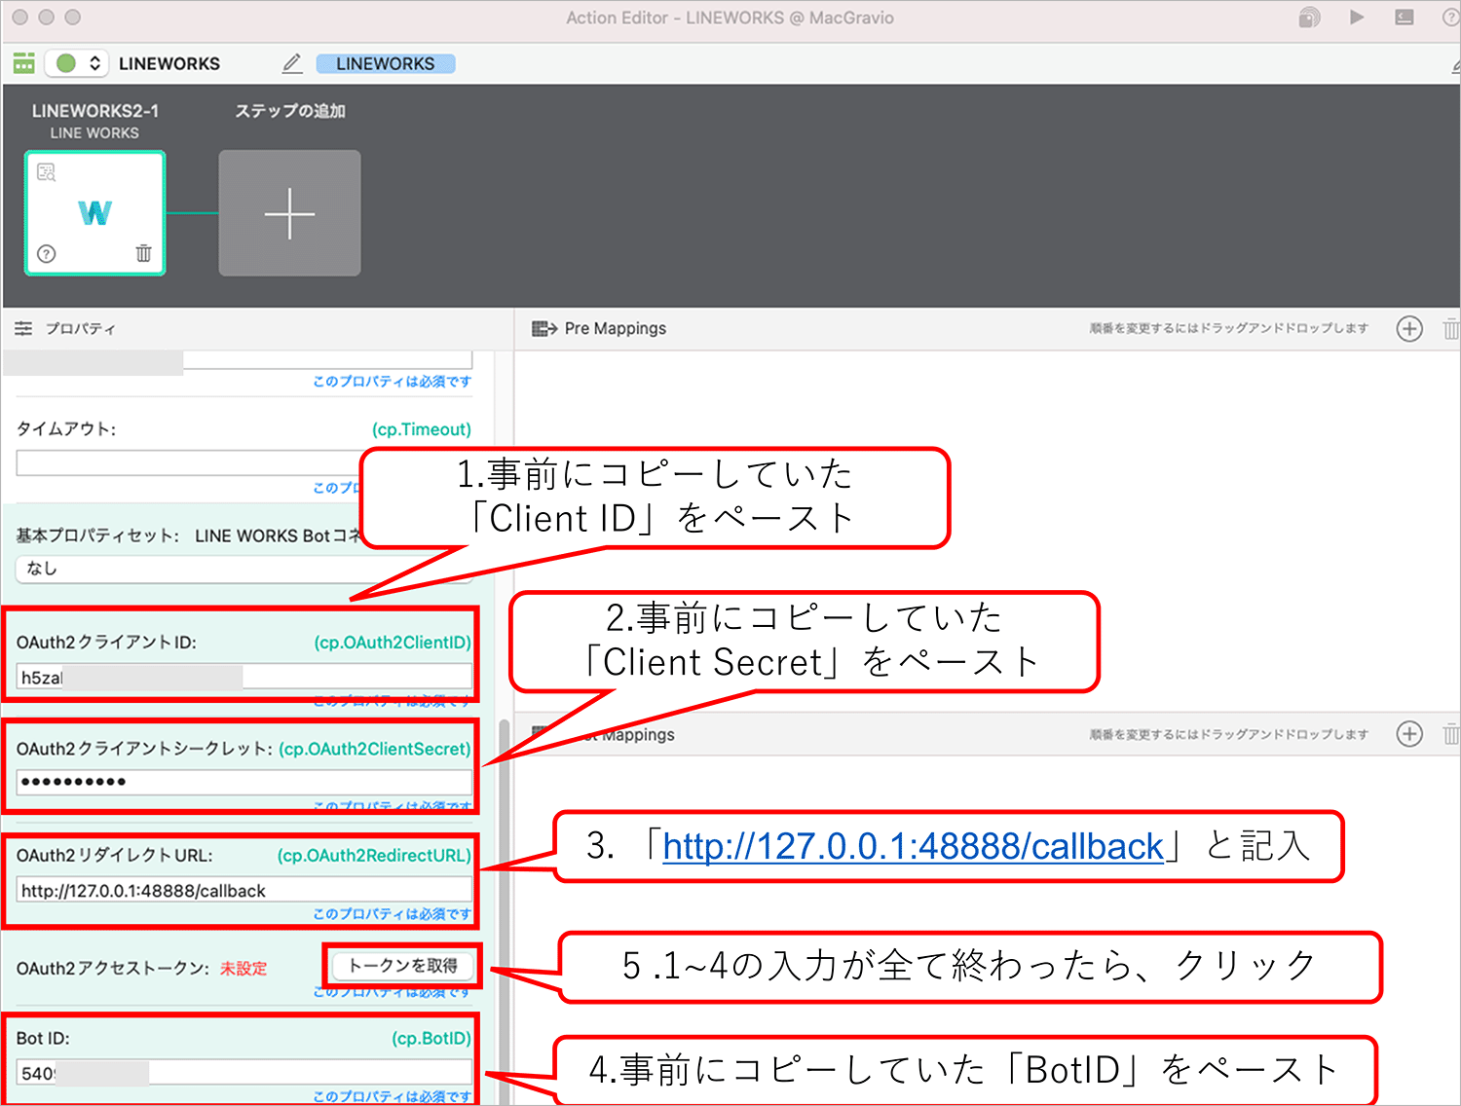Click the 未設定 token status text
Image resolution: width=1461 pixels, height=1106 pixels.
243,969
